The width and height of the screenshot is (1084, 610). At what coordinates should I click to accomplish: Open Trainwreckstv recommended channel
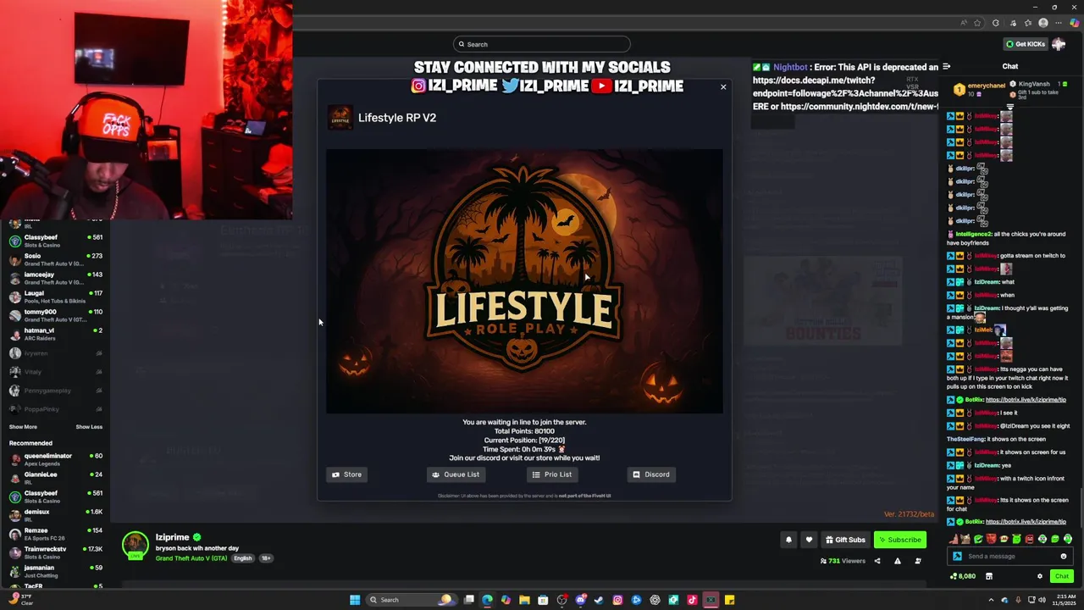tap(55, 552)
